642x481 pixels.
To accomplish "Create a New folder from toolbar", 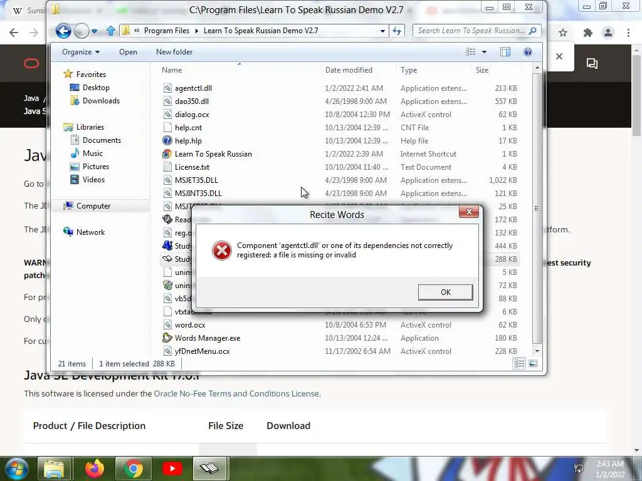I will 174,52.
